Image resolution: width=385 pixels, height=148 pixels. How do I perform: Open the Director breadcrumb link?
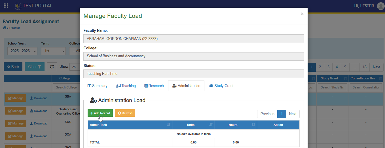click(x=15, y=28)
